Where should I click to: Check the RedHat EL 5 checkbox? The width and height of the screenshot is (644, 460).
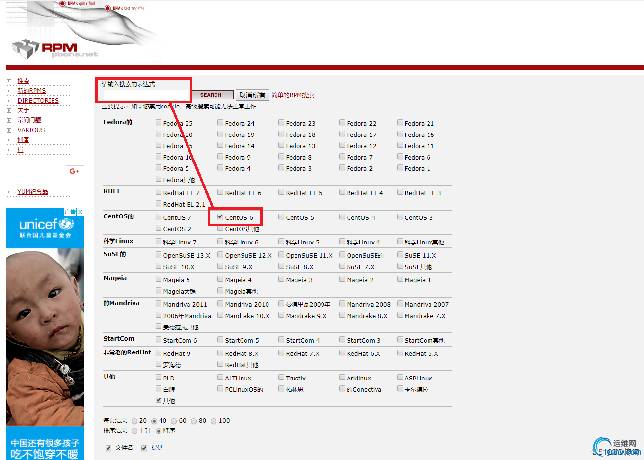[281, 192]
